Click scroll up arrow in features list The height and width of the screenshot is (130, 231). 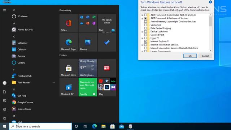210,15
